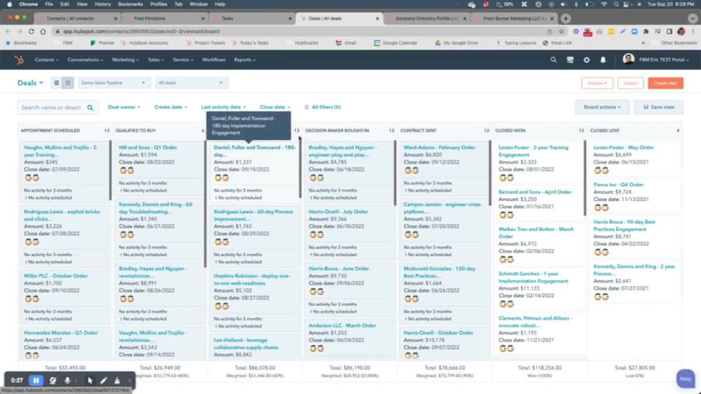Screen dimensions: 701x394
Task: Open the Wi-Fi status icon
Action: [604, 4]
